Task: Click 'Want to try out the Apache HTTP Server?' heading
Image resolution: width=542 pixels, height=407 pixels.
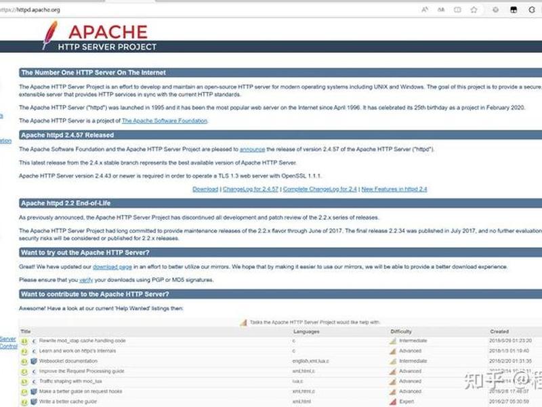Action: click(x=85, y=252)
